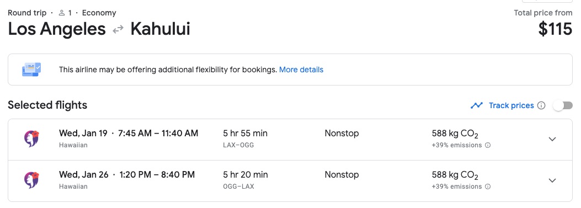The height and width of the screenshot is (208, 581).
Task: Click the Kahului destination heading
Action: pyautogui.click(x=160, y=29)
